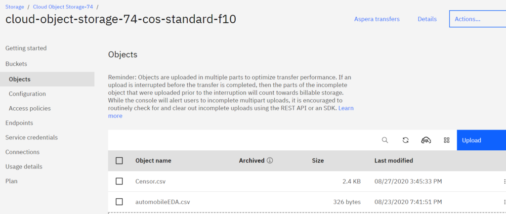Click the Cloud Object Storage-74 breadcrumb
This screenshot has height=214, width=506.
63,6
